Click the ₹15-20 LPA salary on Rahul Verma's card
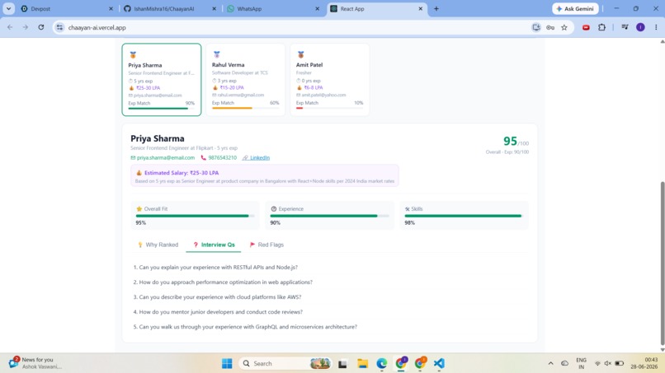This screenshot has height=373, width=665. tap(232, 87)
